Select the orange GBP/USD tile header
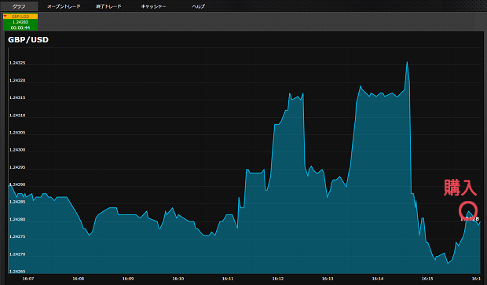The width and height of the screenshot is (487, 285). tap(20, 16)
